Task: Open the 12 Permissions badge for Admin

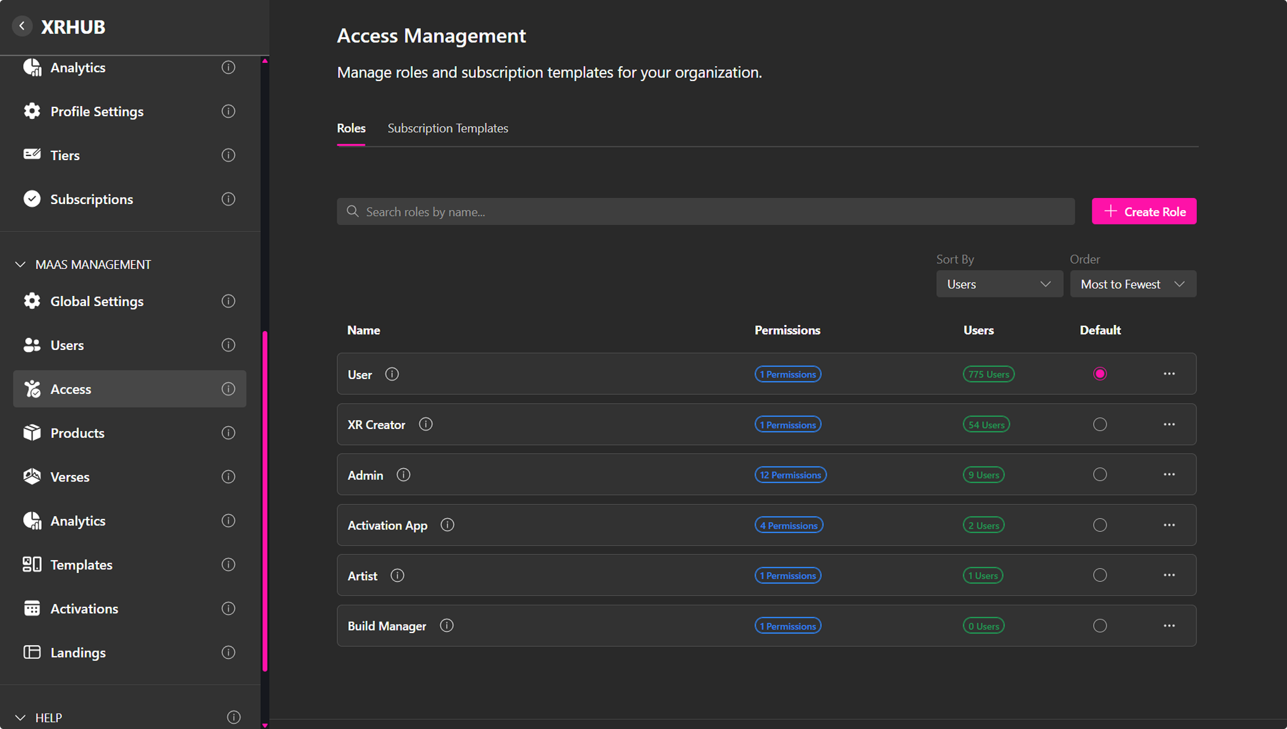Action: pyautogui.click(x=790, y=475)
